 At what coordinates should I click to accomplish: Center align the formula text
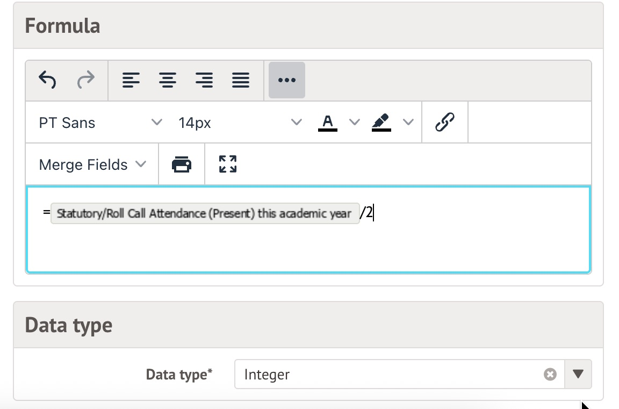tap(168, 81)
